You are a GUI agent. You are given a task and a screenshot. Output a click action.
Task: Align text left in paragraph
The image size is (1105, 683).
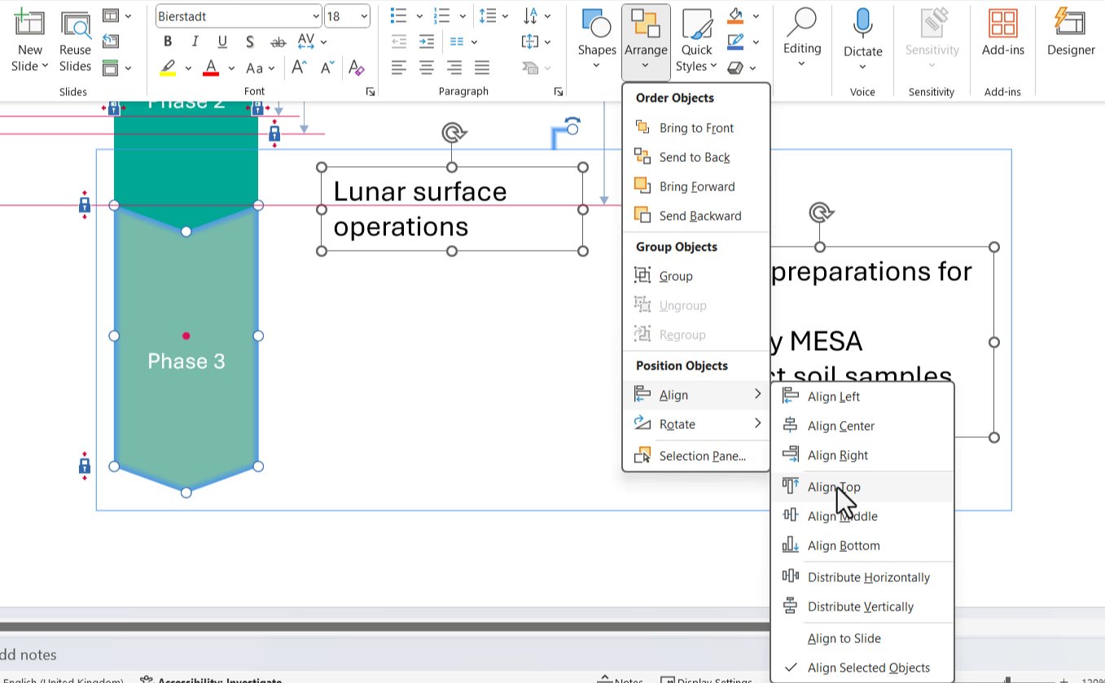point(398,68)
